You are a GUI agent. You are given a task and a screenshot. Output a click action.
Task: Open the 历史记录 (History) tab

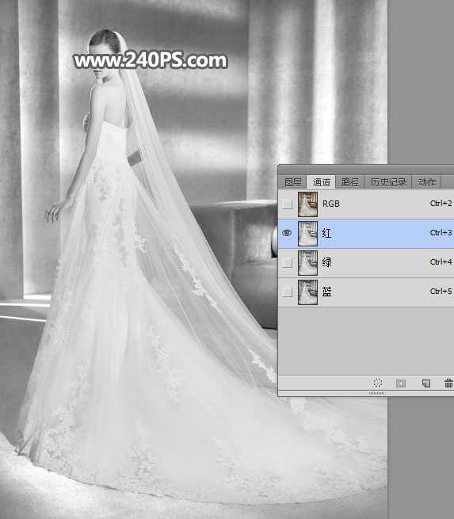[x=388, y=182]
